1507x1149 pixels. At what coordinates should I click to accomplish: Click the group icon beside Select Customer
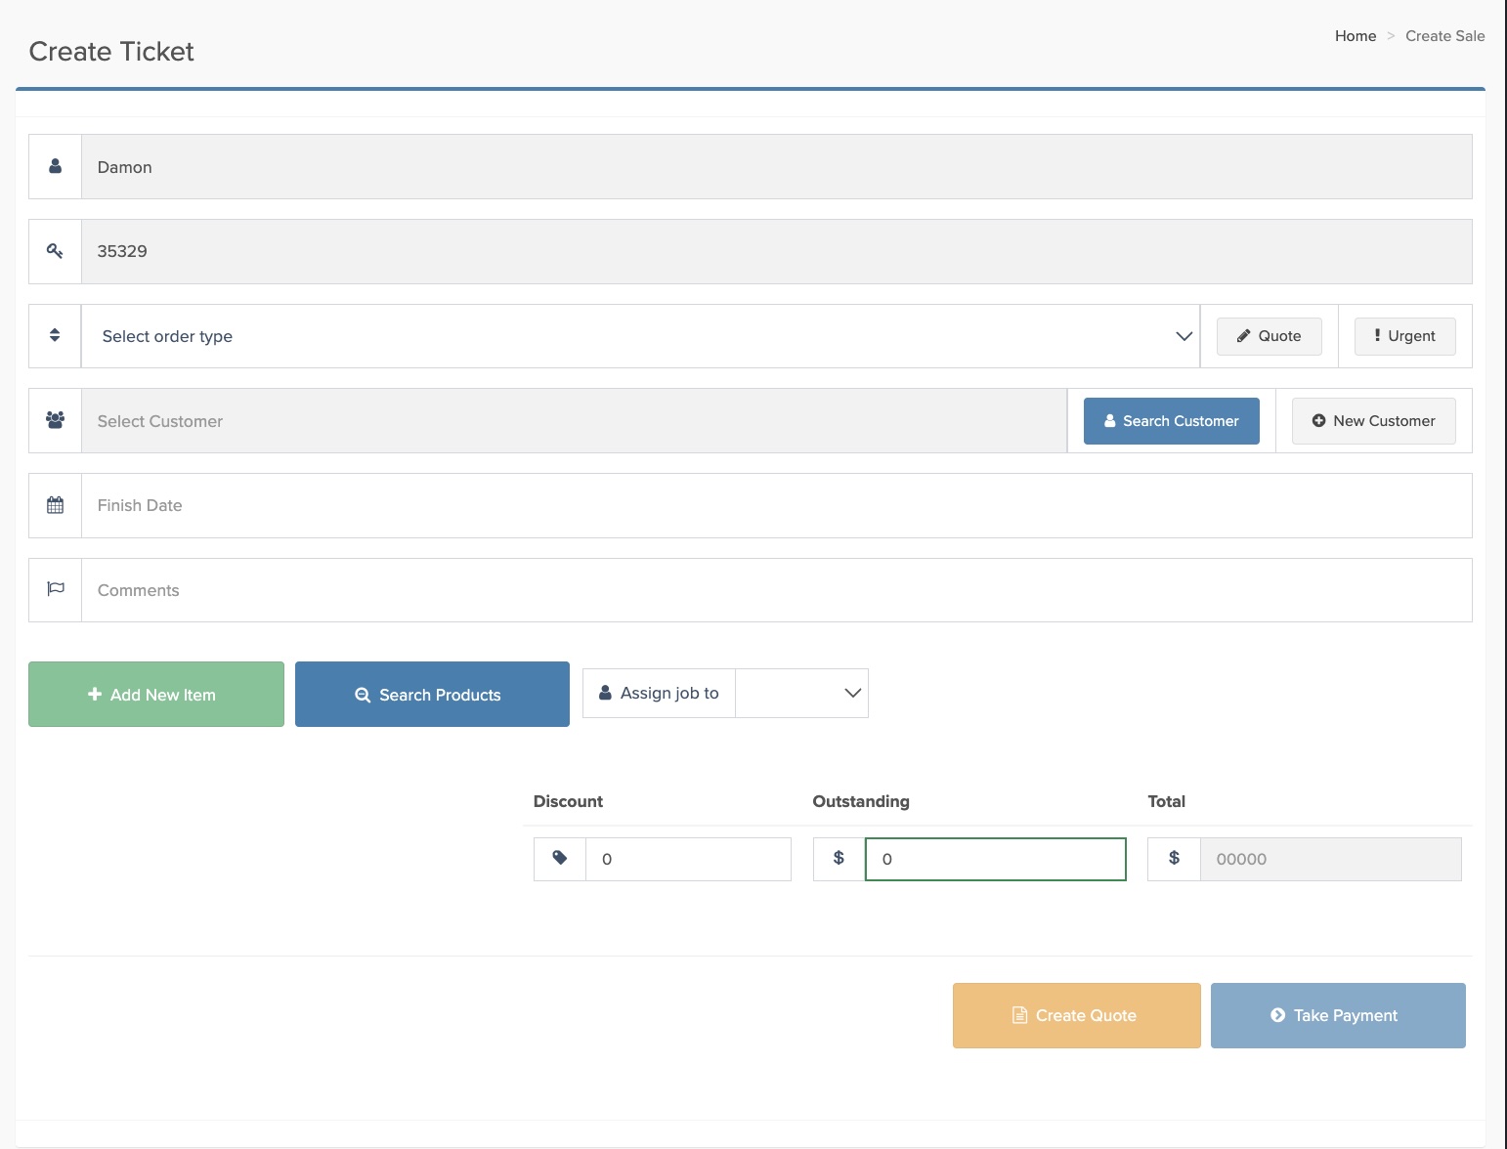click(56, 420)
